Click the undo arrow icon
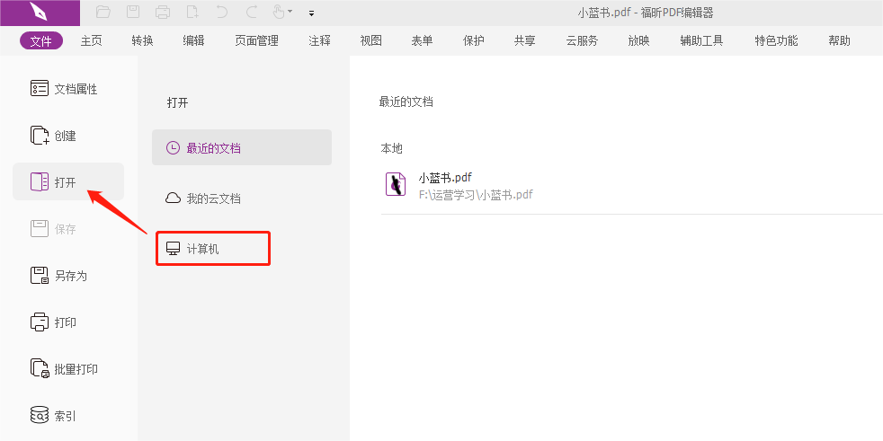Image resolution: width=883 pixels, height=441 pixels. (222, 12)
